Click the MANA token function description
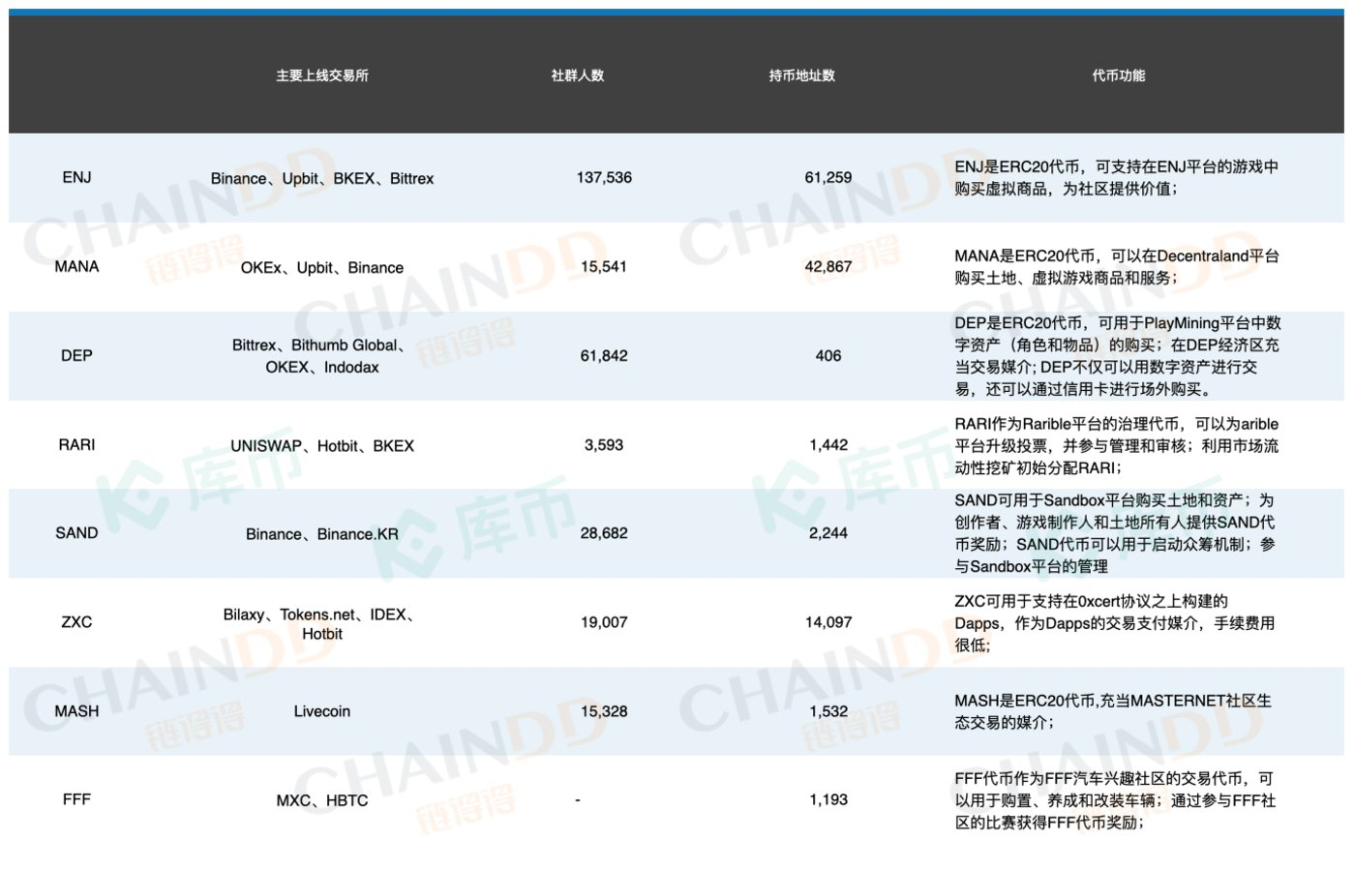This screenshot has width=1354, height=870. [x=1117, y=267]
